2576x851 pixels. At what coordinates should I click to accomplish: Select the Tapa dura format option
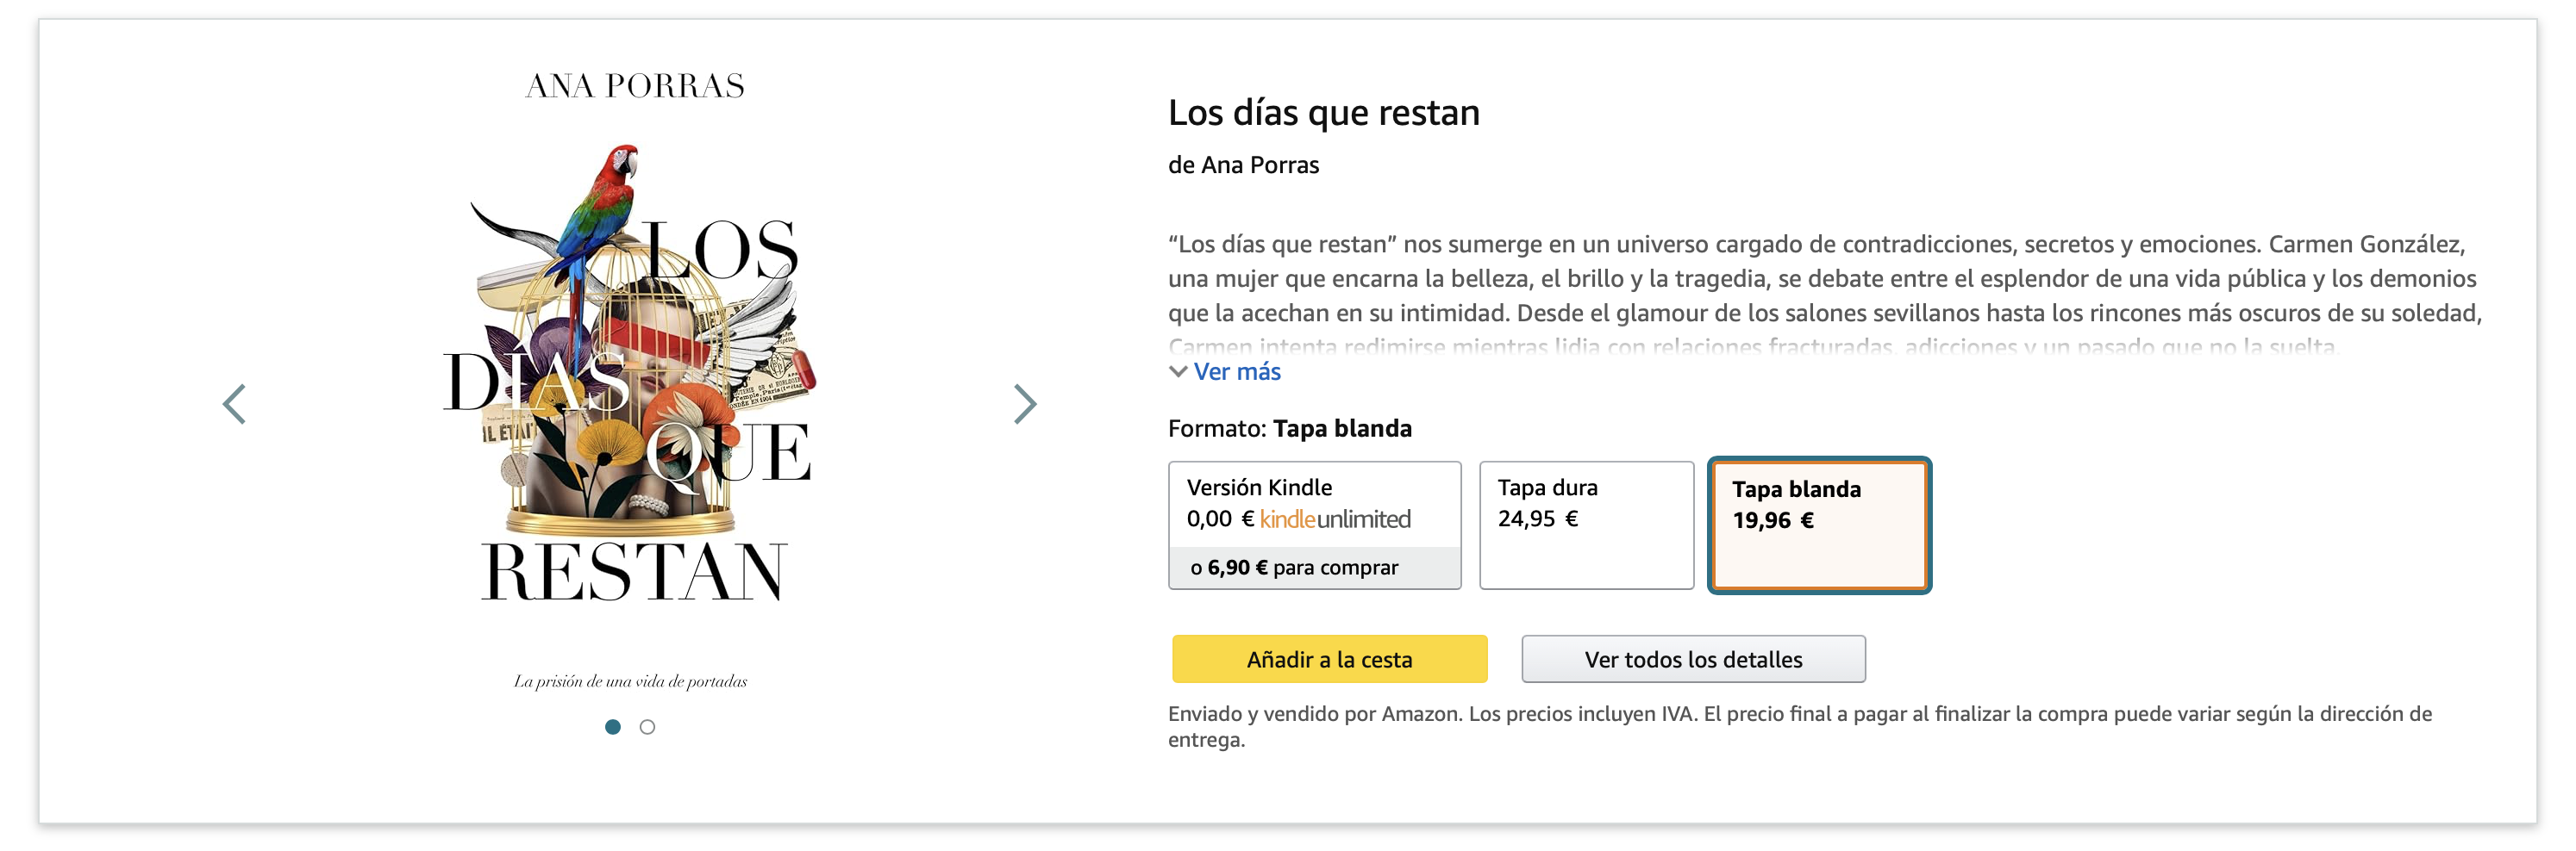point(1585,525)
